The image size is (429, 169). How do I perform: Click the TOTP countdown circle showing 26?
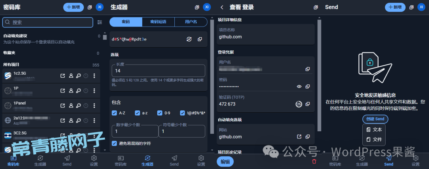pos(299,104)
